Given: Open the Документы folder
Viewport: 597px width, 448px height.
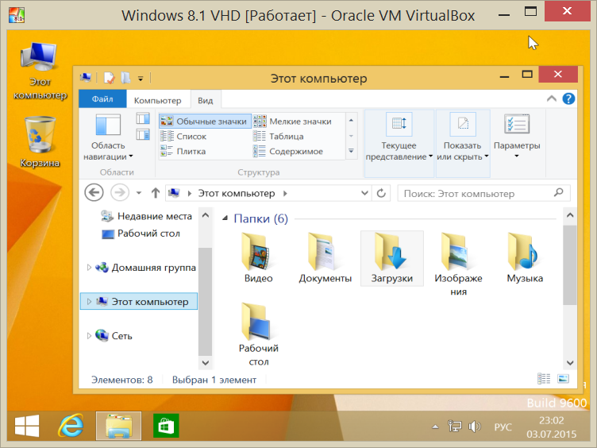Looking at the screenshot, I should click(325, 259).
